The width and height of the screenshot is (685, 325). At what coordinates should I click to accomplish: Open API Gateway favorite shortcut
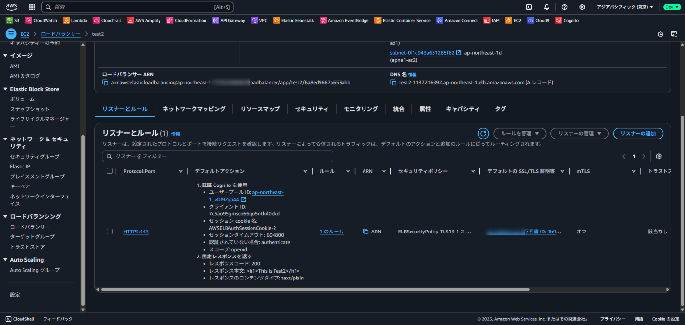pos(228,20)
